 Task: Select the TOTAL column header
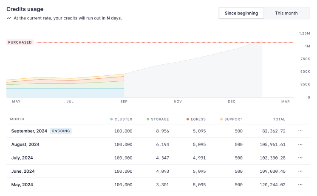click(279, 119)
